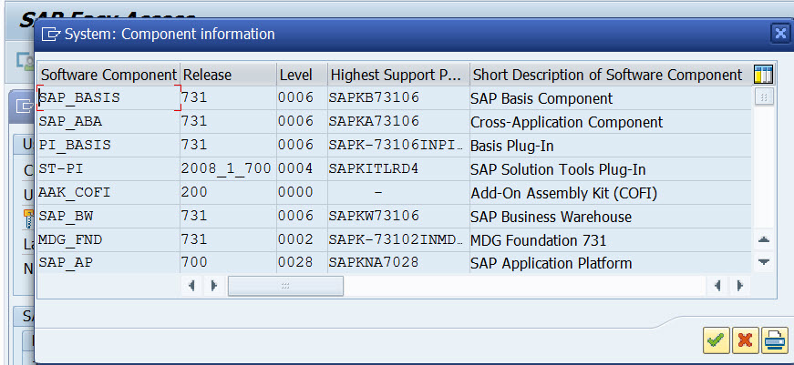794x365 pixels.
Task: Close the Component information dialog
Action: (779, 34)
